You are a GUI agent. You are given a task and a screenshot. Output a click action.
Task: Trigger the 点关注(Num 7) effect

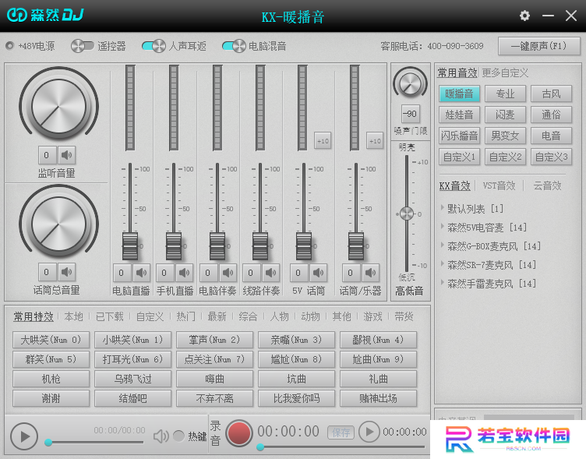coord(214,359)
